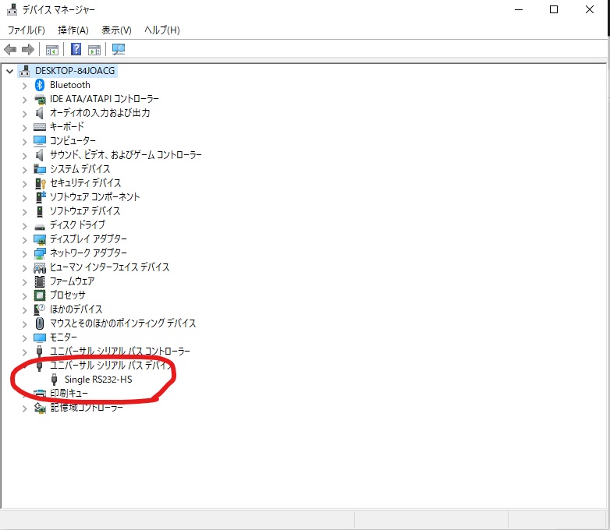
Task: Expand the ネットワーク アダプター category
Action: tap(24, 254)
